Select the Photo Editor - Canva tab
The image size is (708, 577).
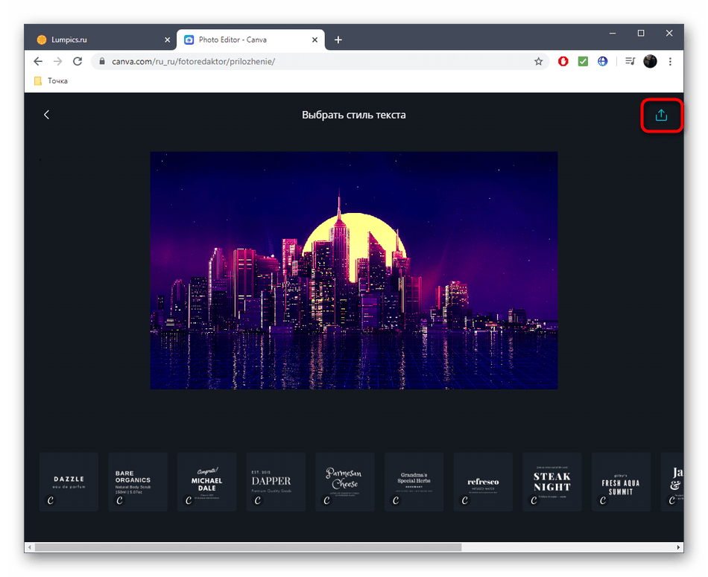(x=250, y=39)
